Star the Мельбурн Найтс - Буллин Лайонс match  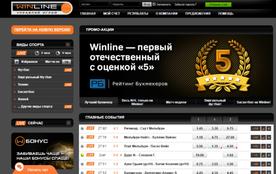(x=269, y=137)
